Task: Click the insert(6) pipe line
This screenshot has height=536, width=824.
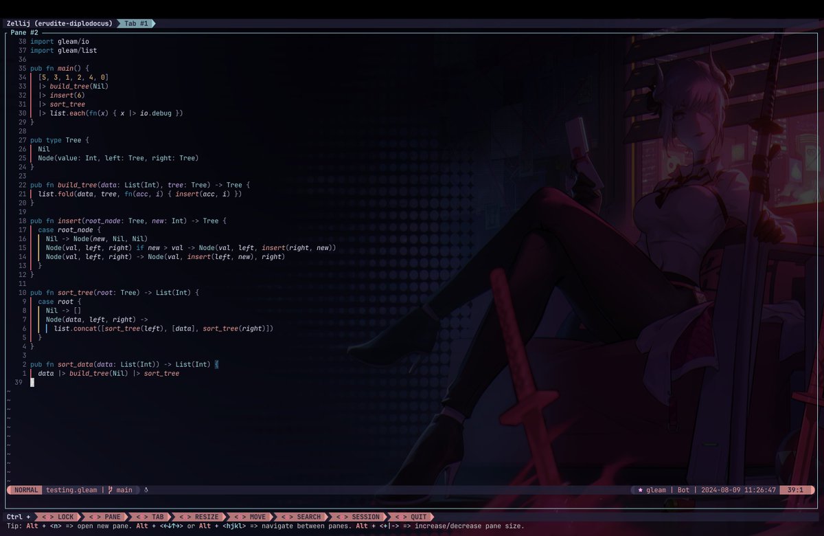Action: (x=62, y=95)
